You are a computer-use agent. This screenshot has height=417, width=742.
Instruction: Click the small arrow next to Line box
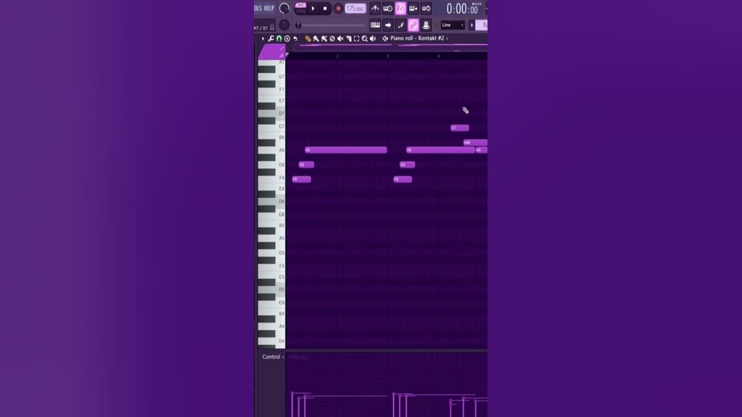coord(471,25)
